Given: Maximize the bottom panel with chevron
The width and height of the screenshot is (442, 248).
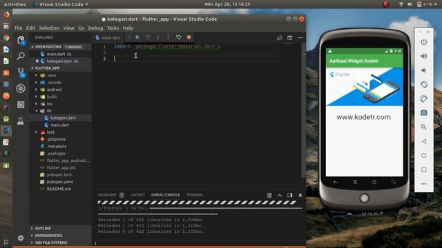Looking at the screenshot, I should pyautogui.click(x=279, y=195).
